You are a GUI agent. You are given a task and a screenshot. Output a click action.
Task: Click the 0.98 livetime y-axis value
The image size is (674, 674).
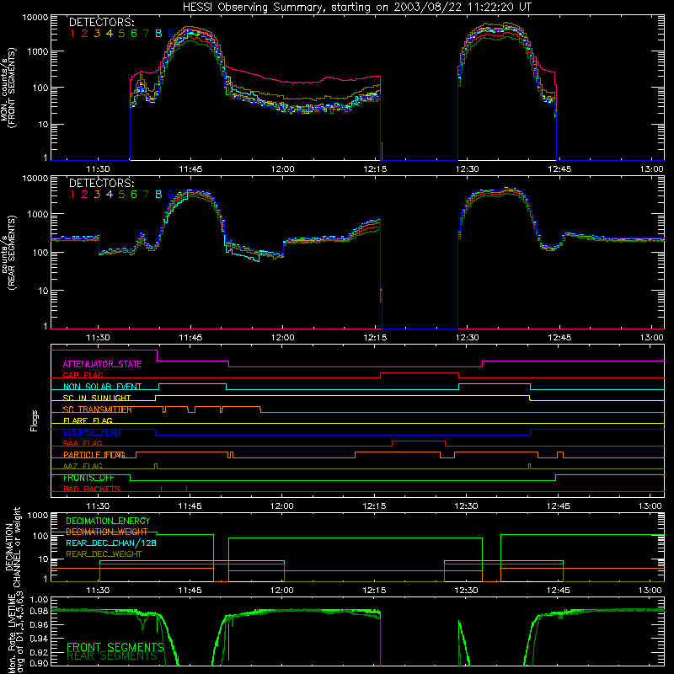[39, 612]
